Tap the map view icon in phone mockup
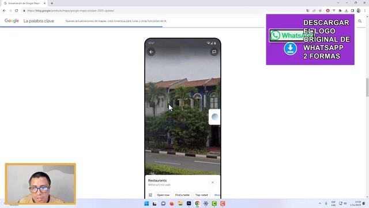 [x=214, y=52]
